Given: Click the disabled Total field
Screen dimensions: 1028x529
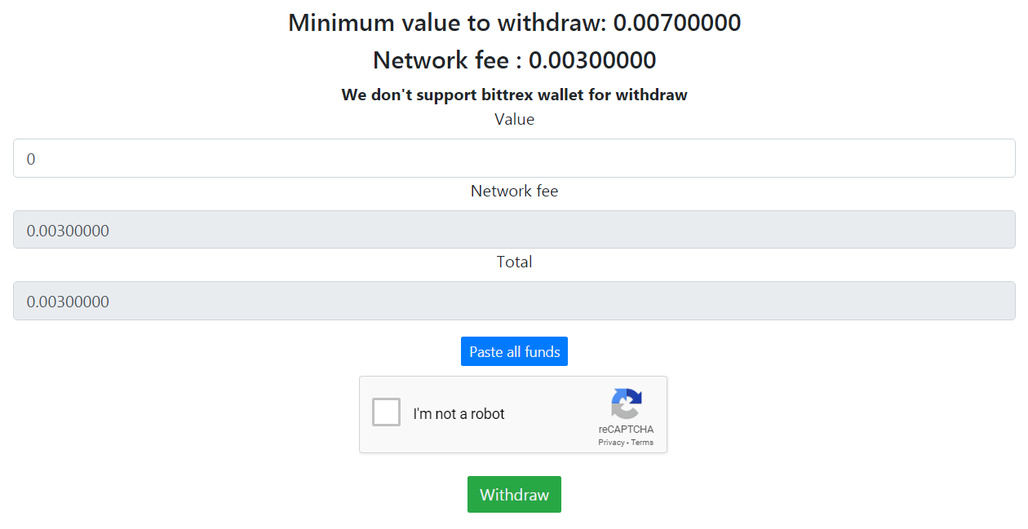Looking at the screenshot, I should (x=514, y=301).
